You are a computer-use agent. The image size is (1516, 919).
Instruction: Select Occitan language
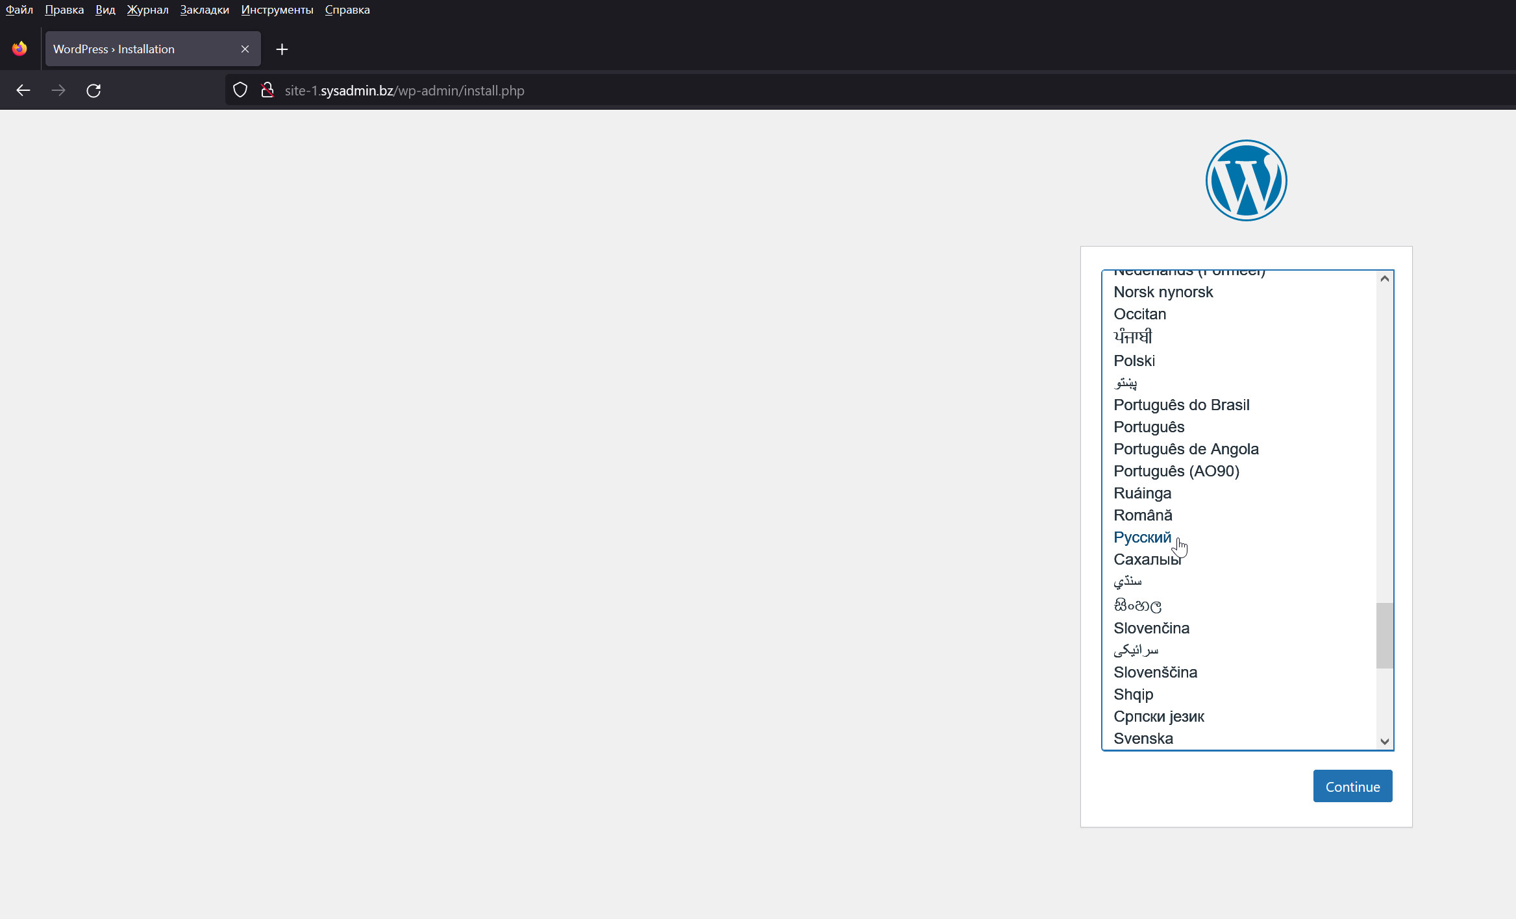coord(1239,314)
